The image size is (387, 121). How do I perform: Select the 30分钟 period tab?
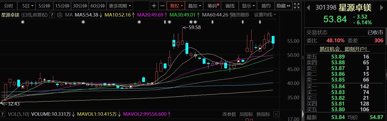click(80, 6)
